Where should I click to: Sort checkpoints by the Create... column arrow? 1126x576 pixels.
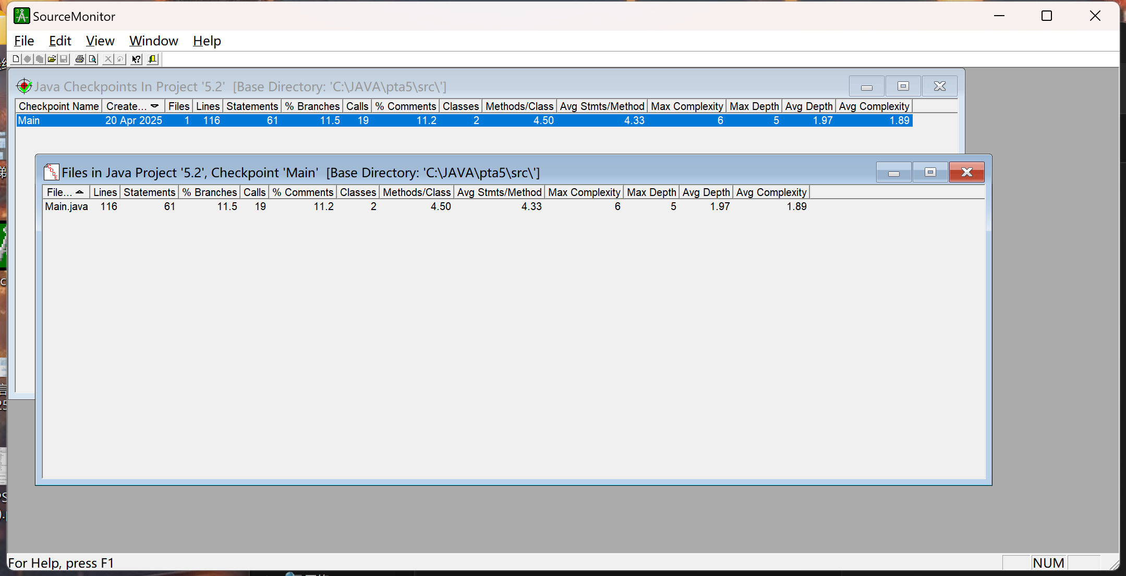154,106
